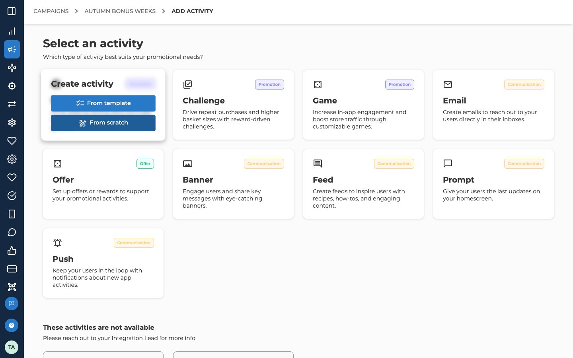Go to Campaigns breadcrumb

click(51, 11)
